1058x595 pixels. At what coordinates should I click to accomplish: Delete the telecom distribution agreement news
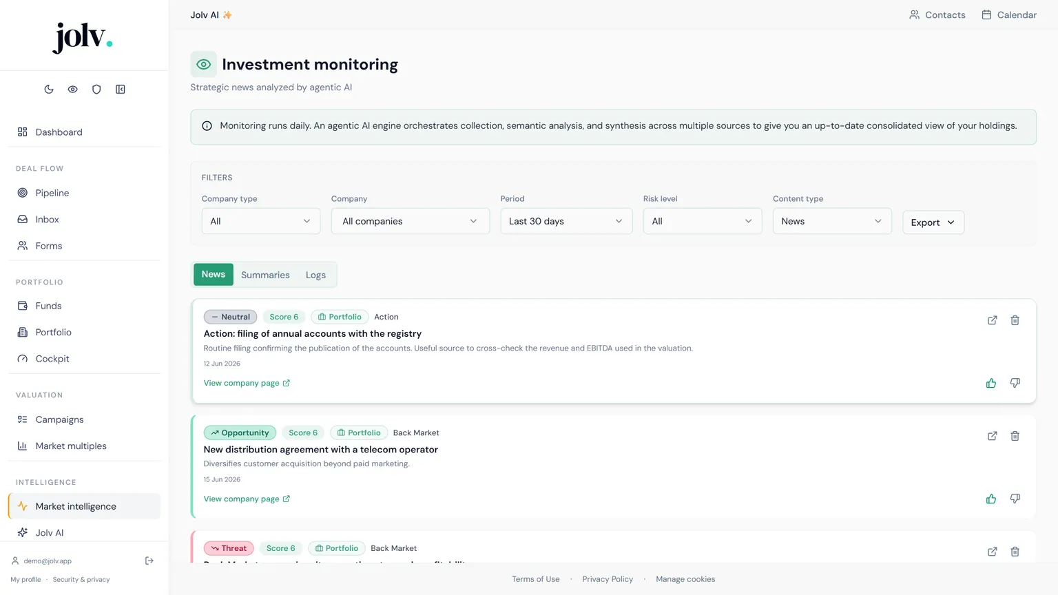coord(1015,436)
